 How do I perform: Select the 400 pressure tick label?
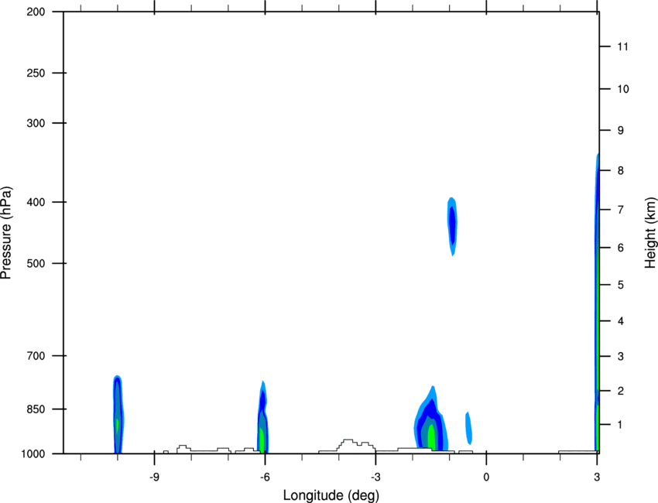36,202
